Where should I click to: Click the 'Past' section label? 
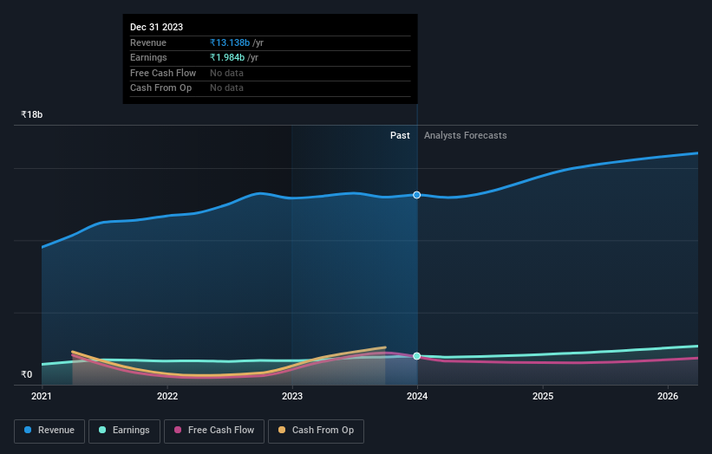(400, 136)
